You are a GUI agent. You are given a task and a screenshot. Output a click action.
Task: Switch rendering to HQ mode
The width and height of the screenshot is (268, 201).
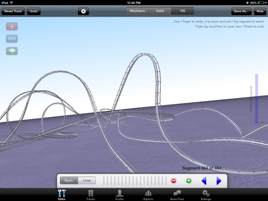click(x=183, y=11)
